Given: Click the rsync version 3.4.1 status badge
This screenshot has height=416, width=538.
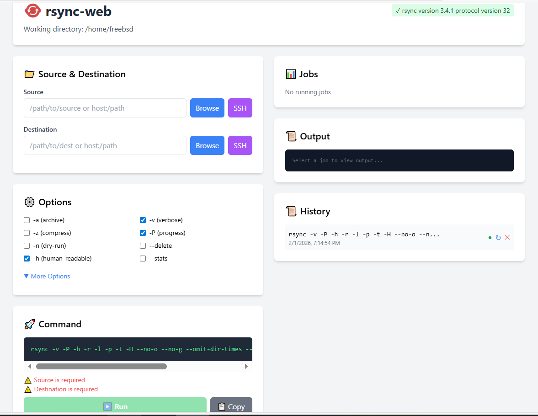Looking at the screenshot, I should pyautogui.click(x=453, y=11).
